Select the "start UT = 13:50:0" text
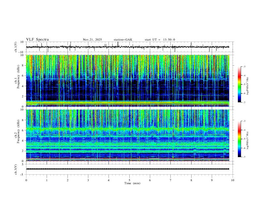 (160, 40)
